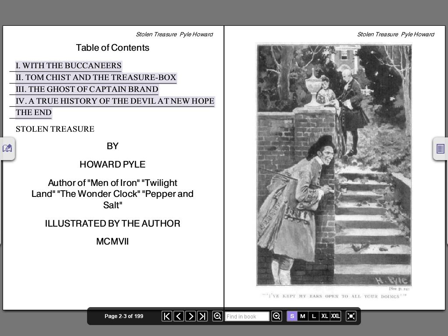Jump to the last page

[x=202, y=316]
